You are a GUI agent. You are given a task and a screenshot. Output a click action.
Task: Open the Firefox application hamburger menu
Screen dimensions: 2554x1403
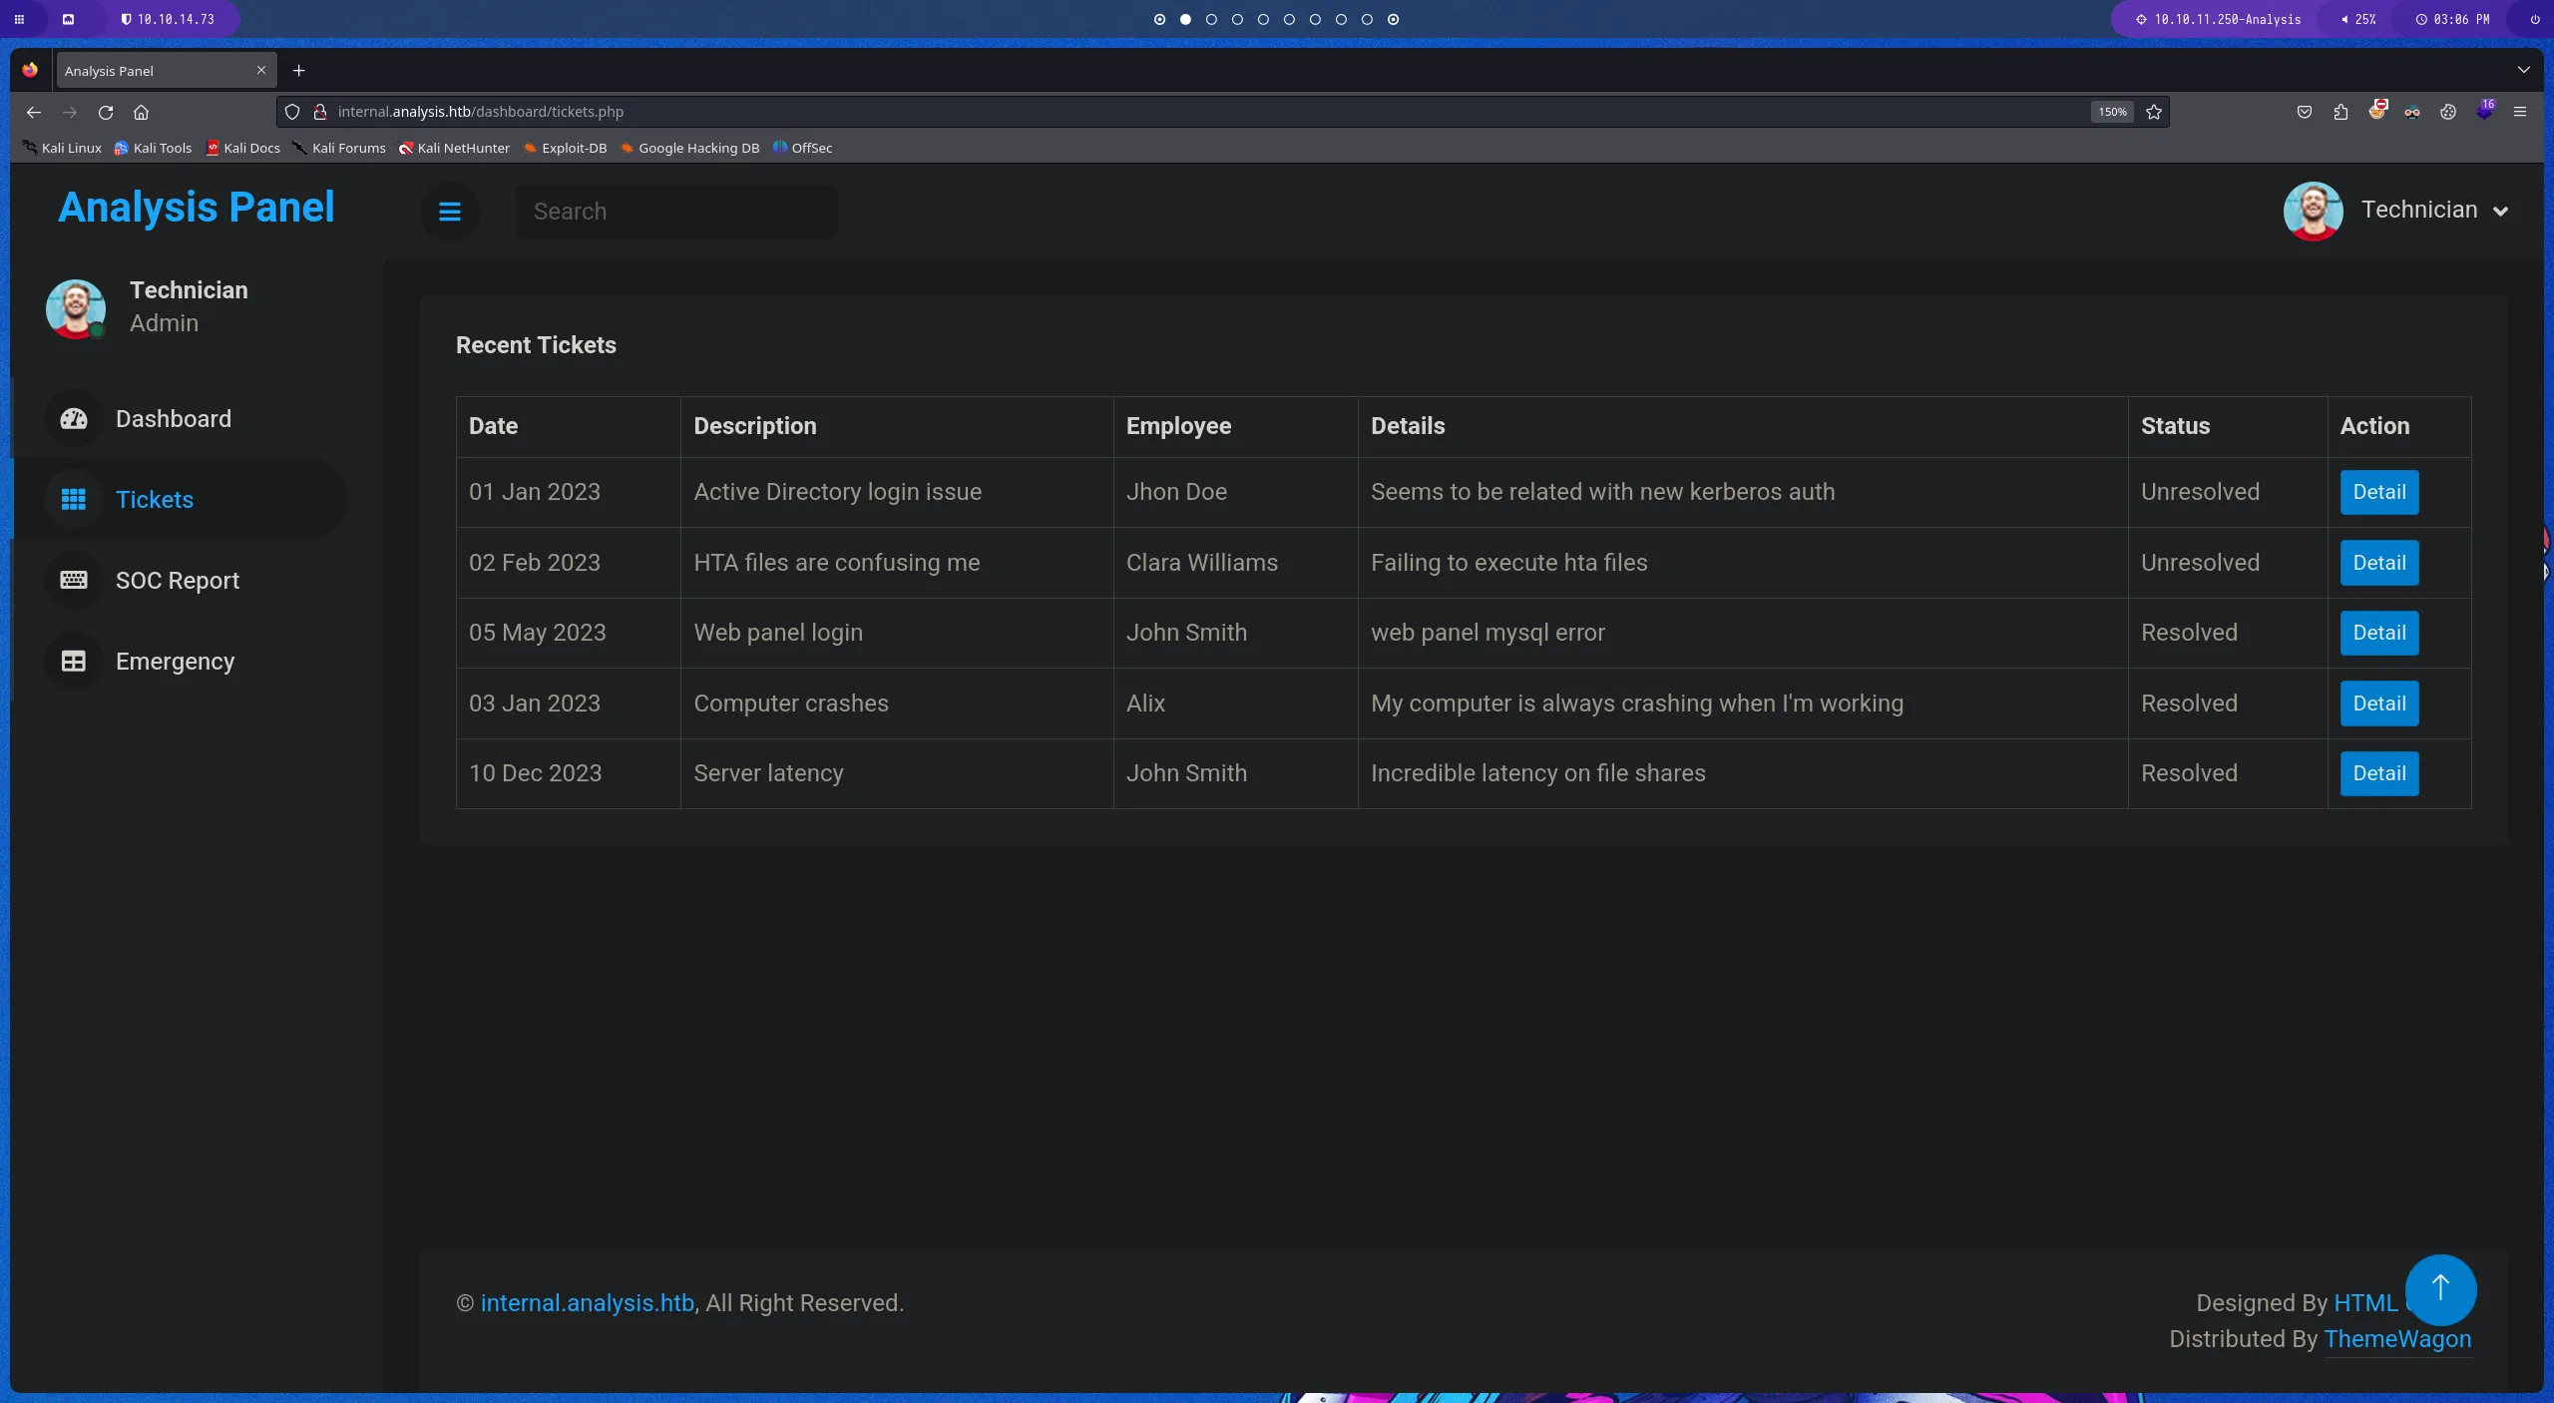click(x=2519, y=112)
